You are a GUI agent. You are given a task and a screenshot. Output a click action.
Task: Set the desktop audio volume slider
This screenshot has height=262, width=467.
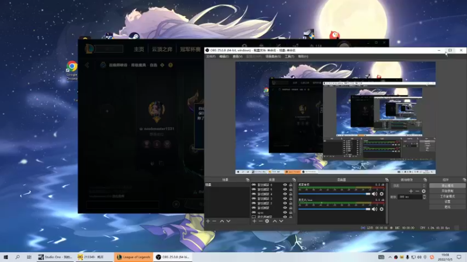tap(334, 194)
